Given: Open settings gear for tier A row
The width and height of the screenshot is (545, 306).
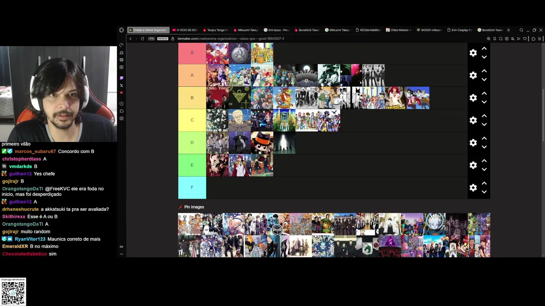Looking at the screenshot, I should point(473,75).
